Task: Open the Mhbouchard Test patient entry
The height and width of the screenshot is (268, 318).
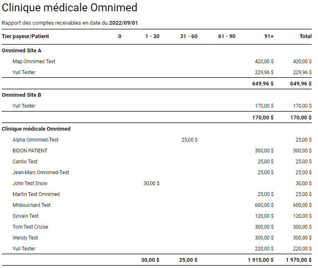Action: point(31,205)
